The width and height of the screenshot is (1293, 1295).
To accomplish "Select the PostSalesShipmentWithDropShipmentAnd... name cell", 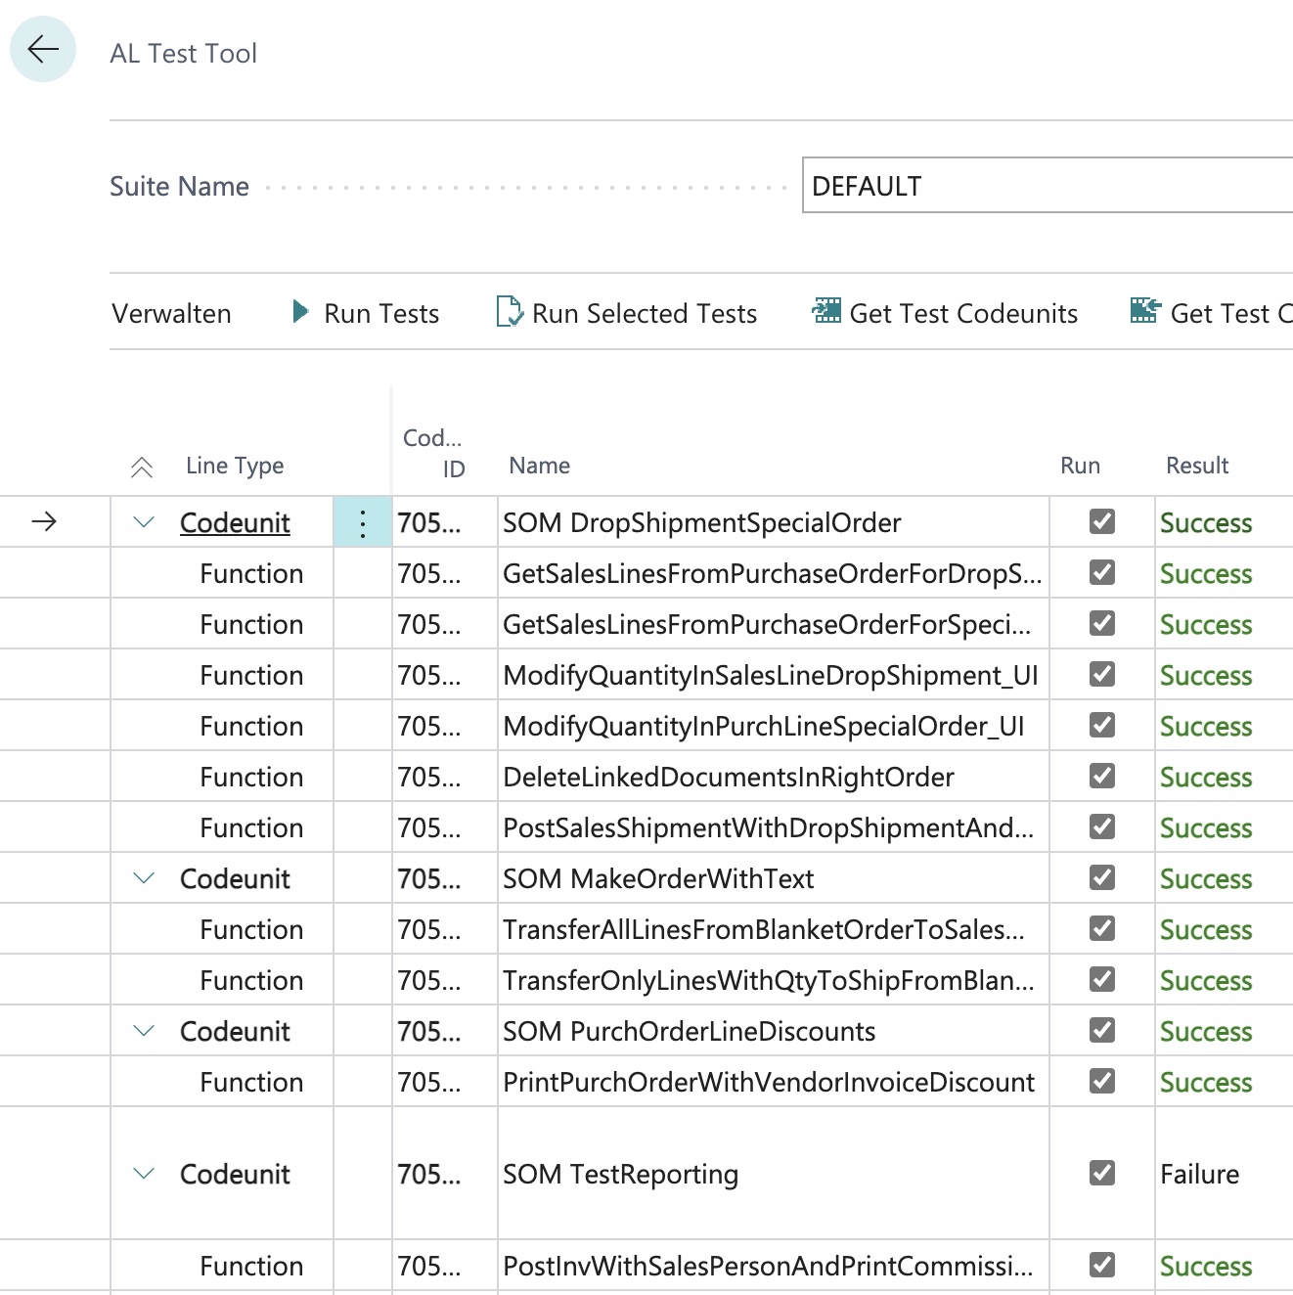I will 768,828.
